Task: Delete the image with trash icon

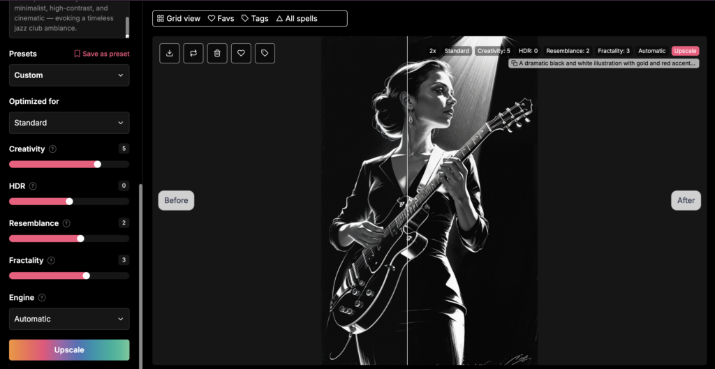Action: tap(217, 53)
